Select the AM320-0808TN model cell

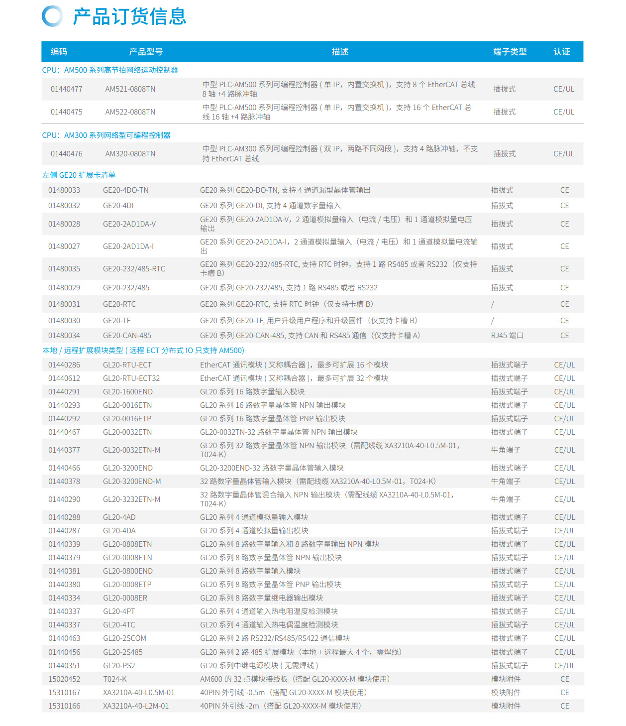pos(130,154)
